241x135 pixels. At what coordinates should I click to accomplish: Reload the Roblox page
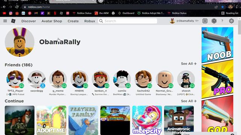point(17,7)
